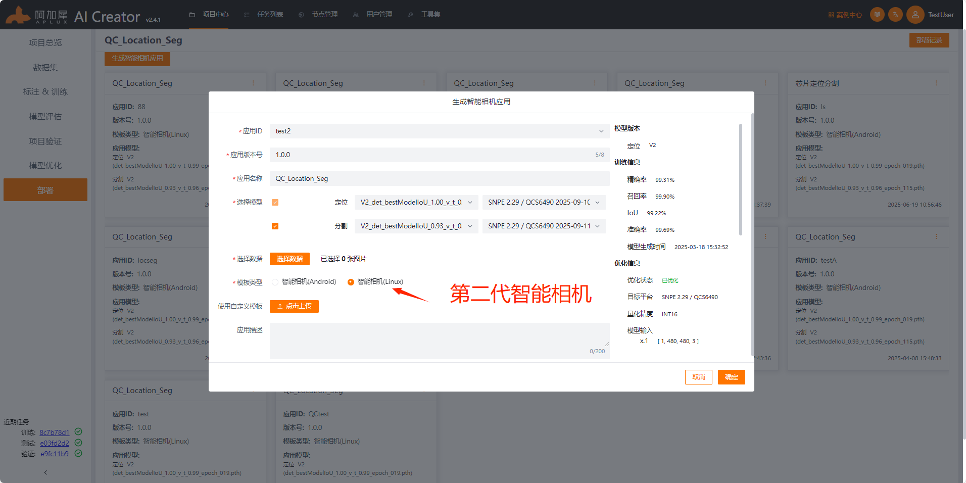The image size is (966, 483).
Task: Click the 案例中心 grid icon link
Action: tap(845, 15)
